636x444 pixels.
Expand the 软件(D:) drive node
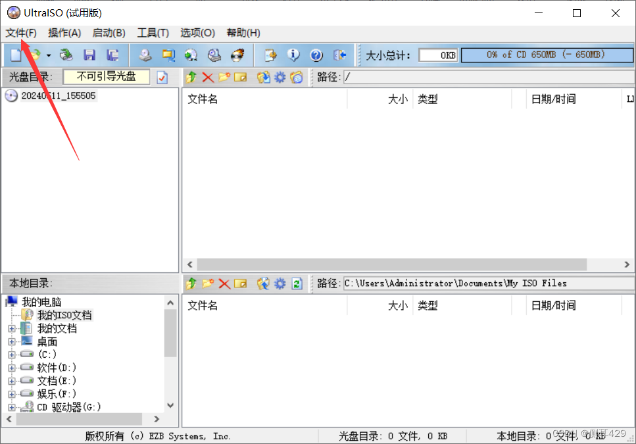tap(11, 368)
